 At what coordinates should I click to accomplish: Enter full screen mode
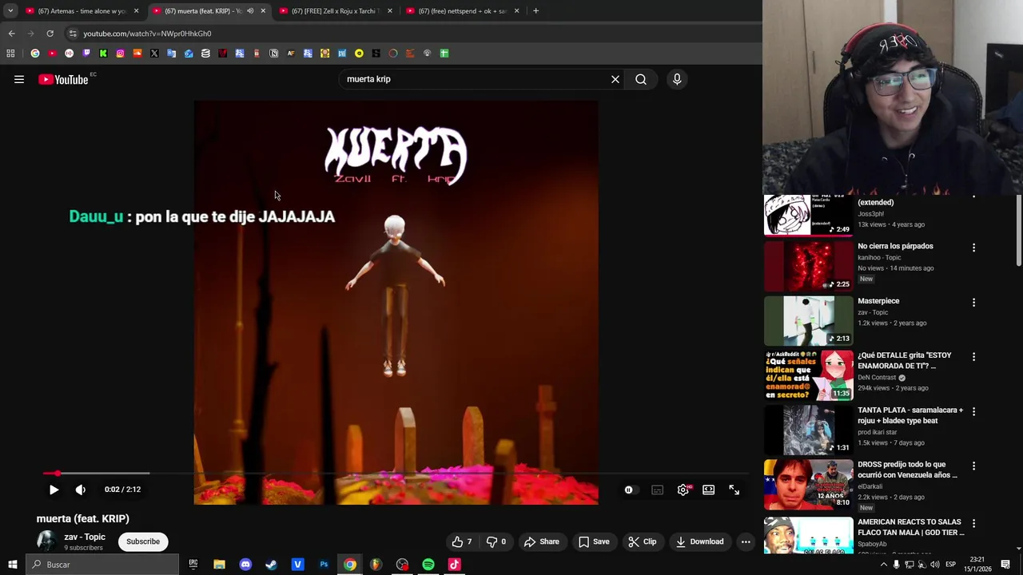coord(734,490)
